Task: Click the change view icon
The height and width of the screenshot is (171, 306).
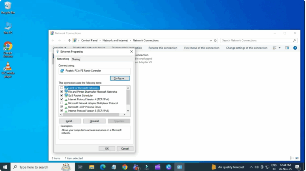Action: 275,48
